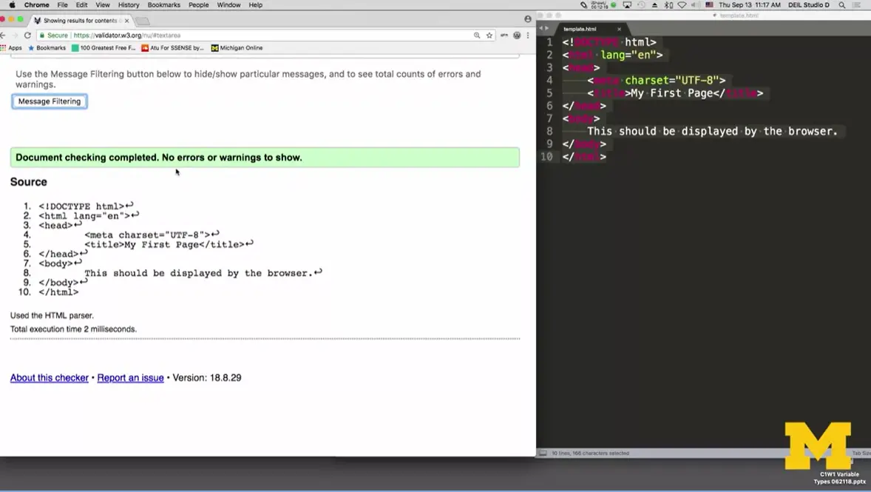Bookmark the page using the star icon
This screenshot has height=492, width=871.
489,35
